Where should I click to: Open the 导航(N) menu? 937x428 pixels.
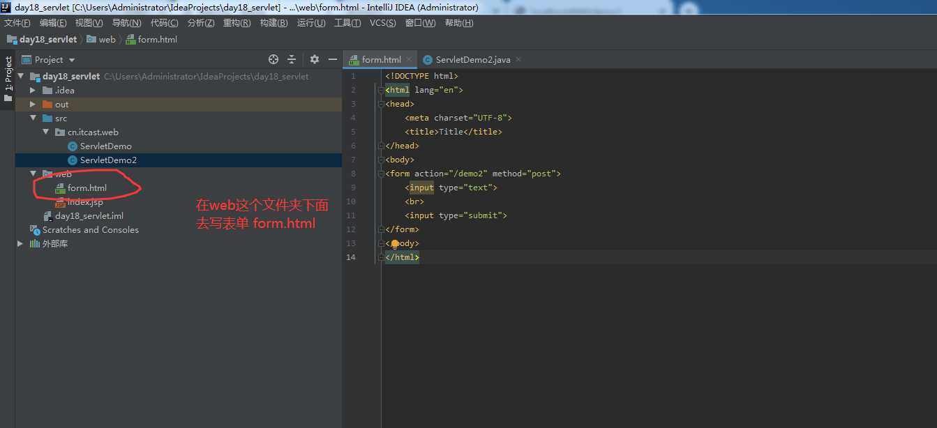[x=126, y=23]
